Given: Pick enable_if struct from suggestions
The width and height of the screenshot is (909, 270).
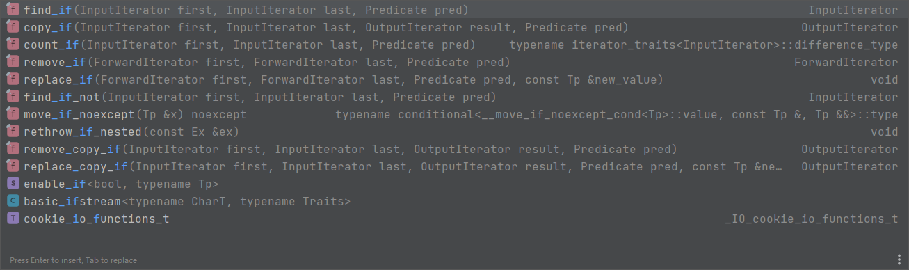Looking at the screenshot, I should pyautogui.click(x=454, y=184).
